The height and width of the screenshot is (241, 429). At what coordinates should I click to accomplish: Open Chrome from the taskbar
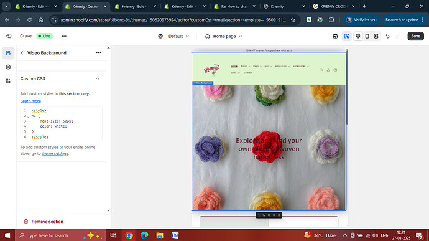point(129,235)
